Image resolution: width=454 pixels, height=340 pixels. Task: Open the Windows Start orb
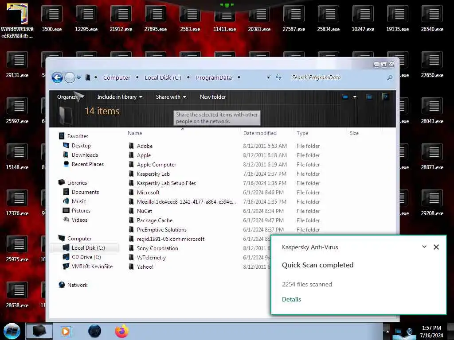point(12,331)
